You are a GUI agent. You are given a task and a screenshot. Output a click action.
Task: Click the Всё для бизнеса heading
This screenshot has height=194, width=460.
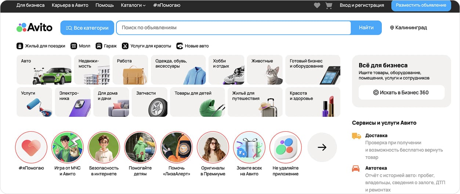383,65
